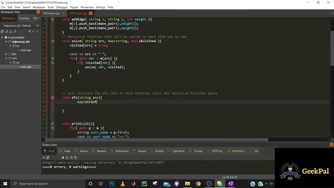Collapse the DFS project node

[x=6, y=58]
